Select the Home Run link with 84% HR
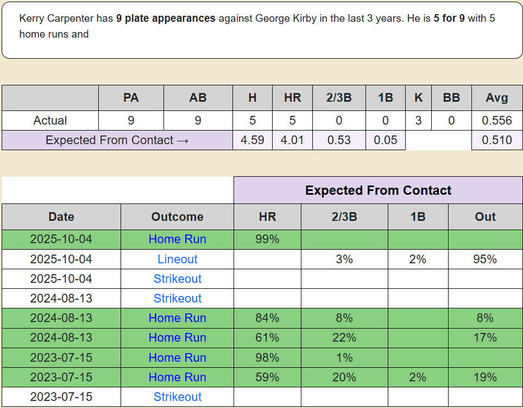The image size is (523, 408). pos(177,318)
